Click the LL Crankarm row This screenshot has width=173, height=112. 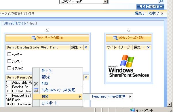point(19,104)
